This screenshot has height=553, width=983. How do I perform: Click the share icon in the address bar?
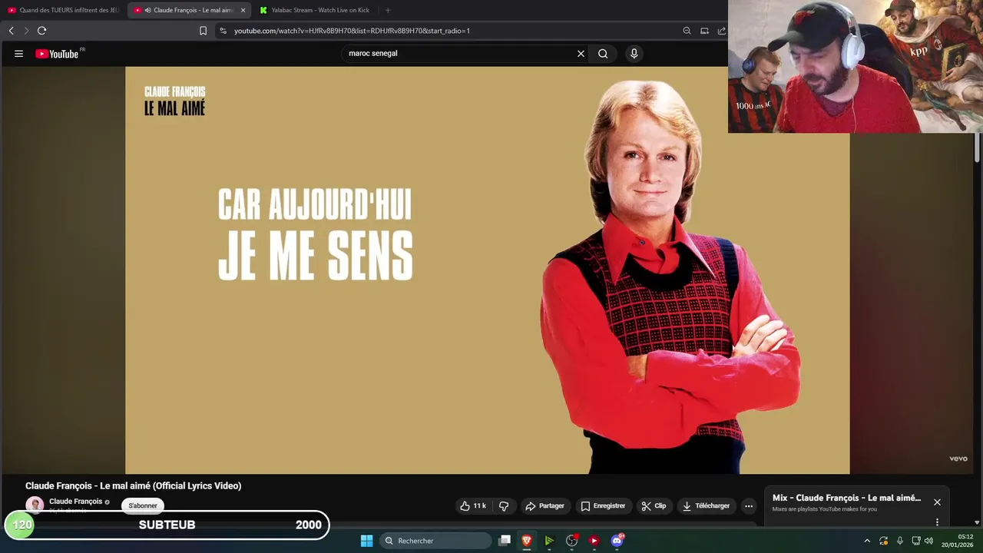722,31
